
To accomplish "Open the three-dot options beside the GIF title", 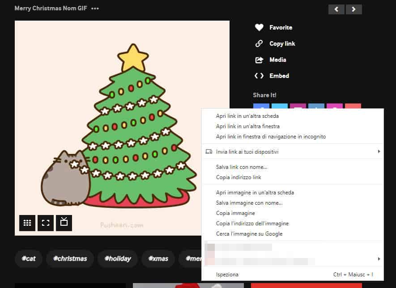I will tap(95, 9).
